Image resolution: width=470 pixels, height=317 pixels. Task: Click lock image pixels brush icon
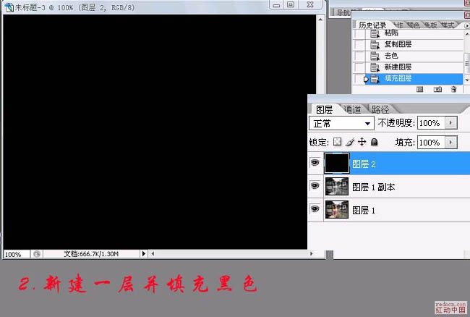(x=349, y=143)
